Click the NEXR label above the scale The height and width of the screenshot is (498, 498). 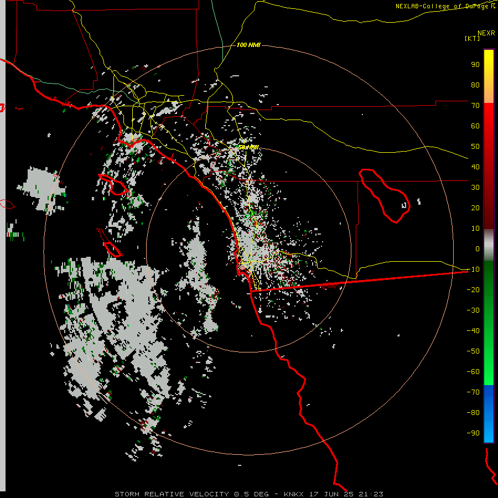pos(486,33)
